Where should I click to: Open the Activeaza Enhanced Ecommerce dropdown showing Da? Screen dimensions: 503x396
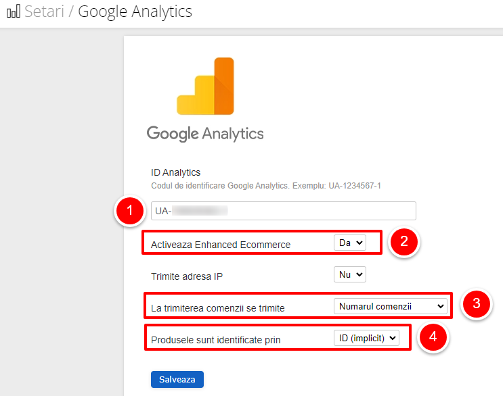(x=350, y=243)
